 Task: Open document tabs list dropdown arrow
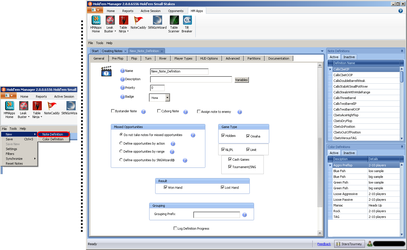pos(322,51)
